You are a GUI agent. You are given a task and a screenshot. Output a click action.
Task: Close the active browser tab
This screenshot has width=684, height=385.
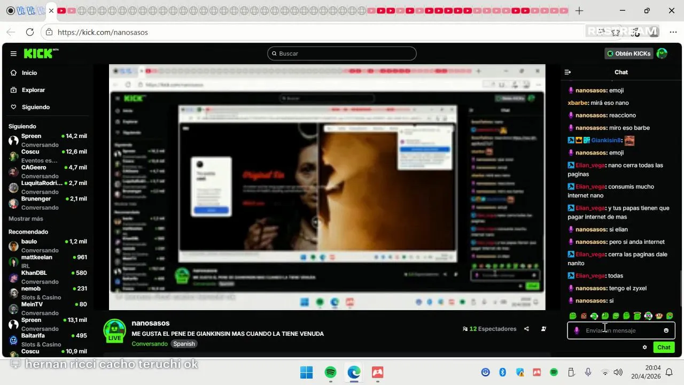click(x=51, y=11)
